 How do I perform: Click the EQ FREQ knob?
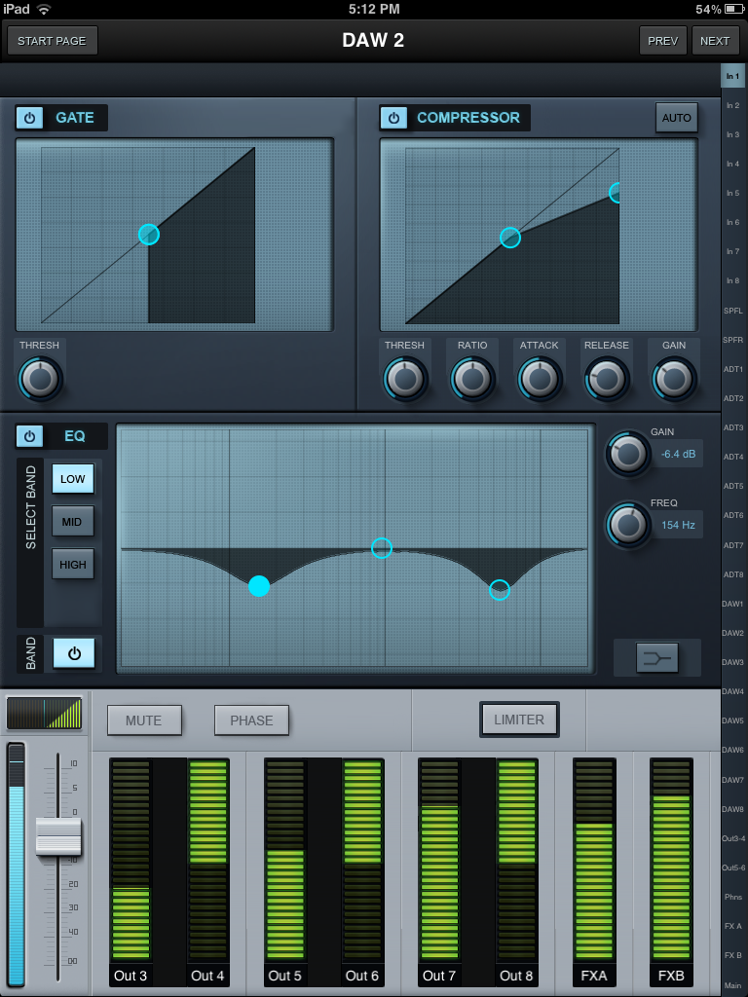point(628,525)
